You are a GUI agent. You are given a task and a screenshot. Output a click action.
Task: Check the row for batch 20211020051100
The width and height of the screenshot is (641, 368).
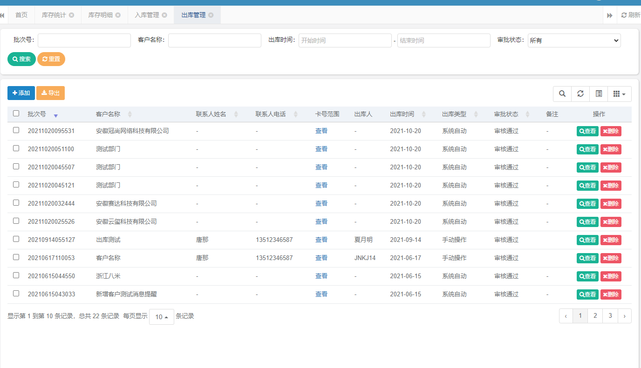[x=16, y=148]
